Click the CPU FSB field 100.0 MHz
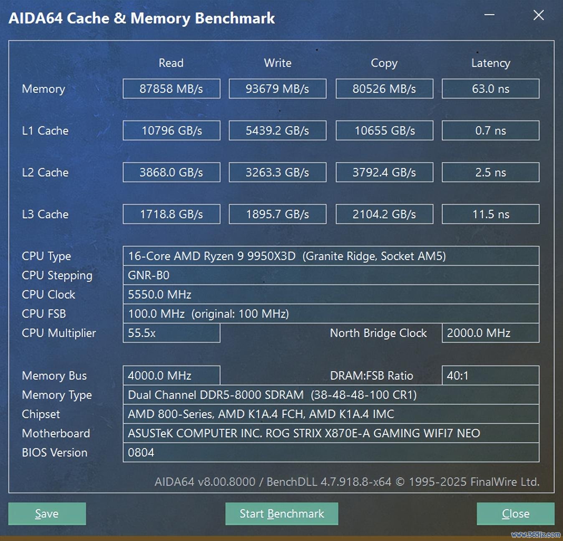The image size is (563, 541). click(x=331, y=314)
